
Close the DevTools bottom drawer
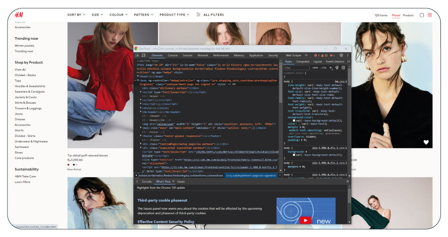tap(348, 182)
